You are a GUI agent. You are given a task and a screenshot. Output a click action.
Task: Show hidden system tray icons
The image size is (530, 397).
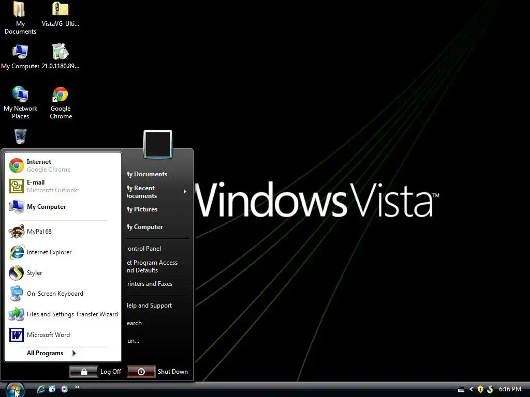point(471,389)
